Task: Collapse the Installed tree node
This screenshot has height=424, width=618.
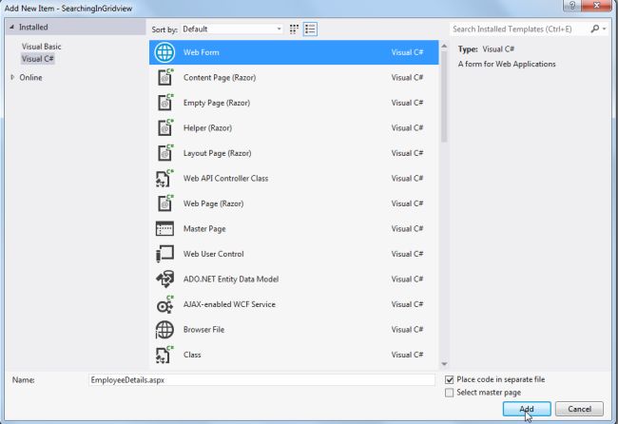Action: pos(11,28)
